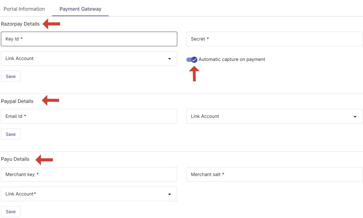Screen dimensions: 363x218
Task: Save the Payu Details
Action: tap(11, 212)
